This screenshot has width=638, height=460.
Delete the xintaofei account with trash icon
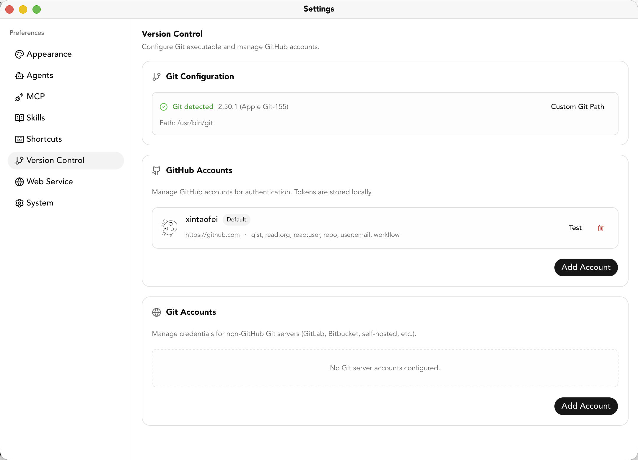600,228
